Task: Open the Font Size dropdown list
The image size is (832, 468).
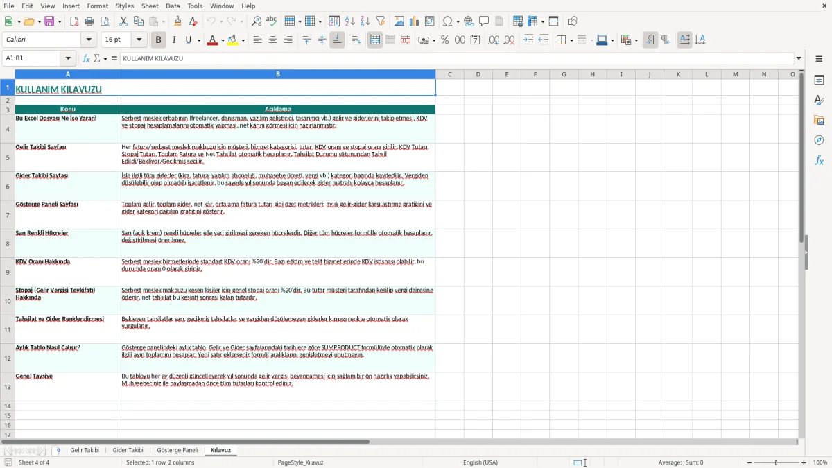Action: click(x=139, y=40)
